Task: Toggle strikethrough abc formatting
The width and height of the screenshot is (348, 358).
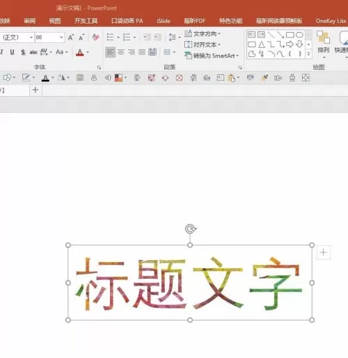Action: tap(33, 52)
